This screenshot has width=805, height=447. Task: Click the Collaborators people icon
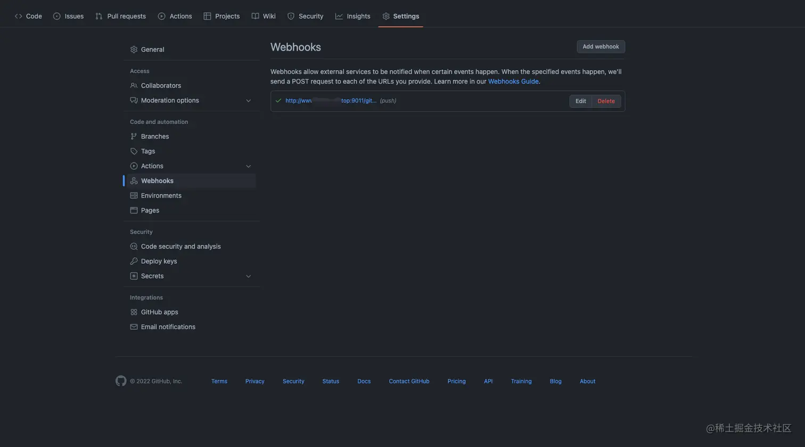point(134,86)
